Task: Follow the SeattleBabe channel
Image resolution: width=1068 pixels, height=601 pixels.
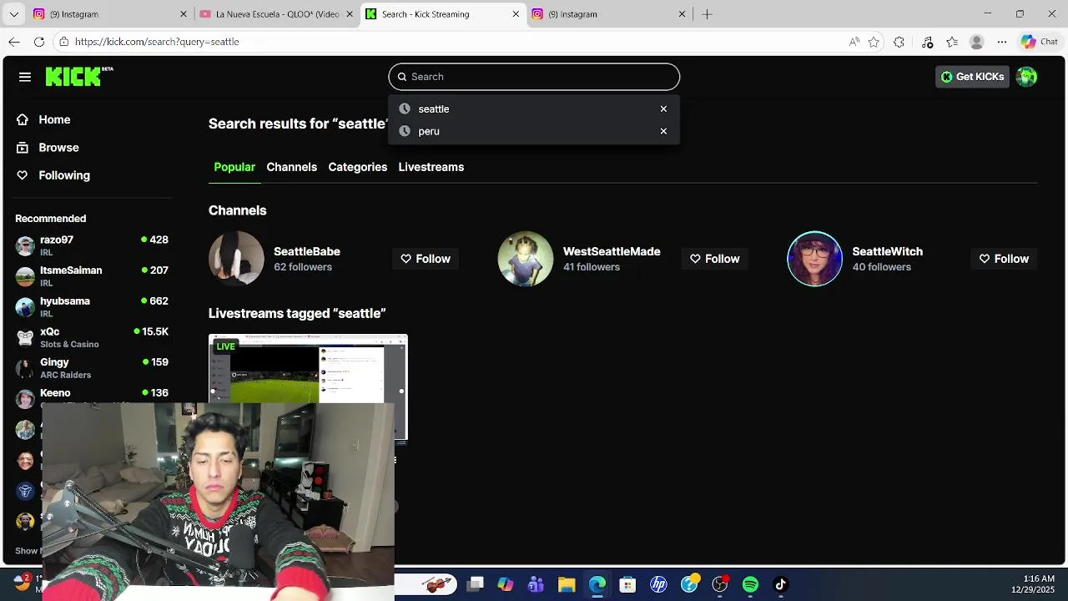Action: (425, 259)
